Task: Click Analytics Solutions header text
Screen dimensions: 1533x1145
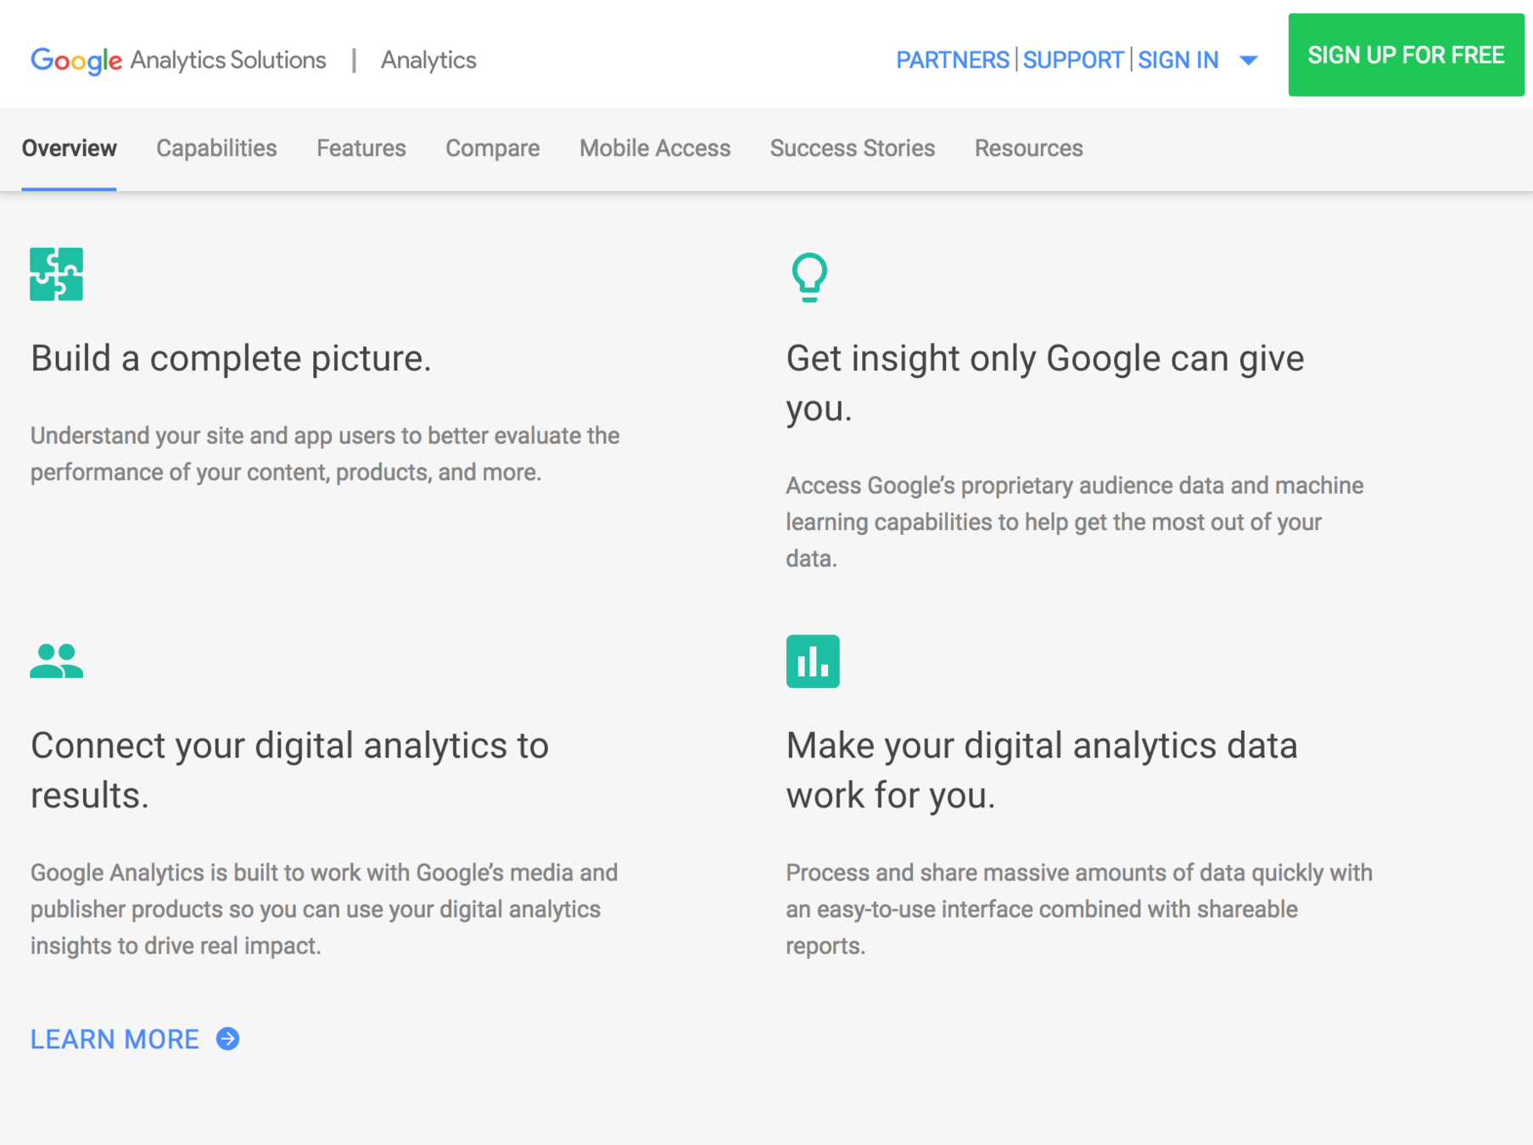Action: coord(228,60)
